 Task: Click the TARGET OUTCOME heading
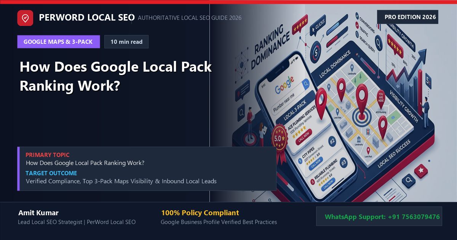(51, 173)
